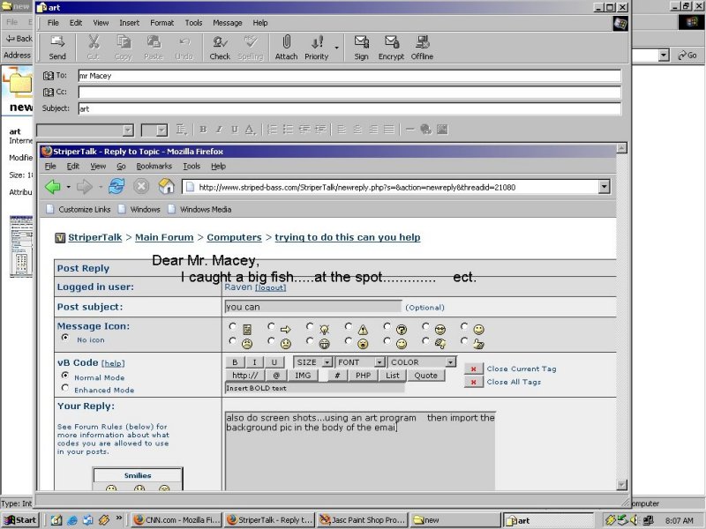Viewport: 706px width, 529px height.
Task: Click the Firefox Reload icon
Action: click(x=116, y=186)
